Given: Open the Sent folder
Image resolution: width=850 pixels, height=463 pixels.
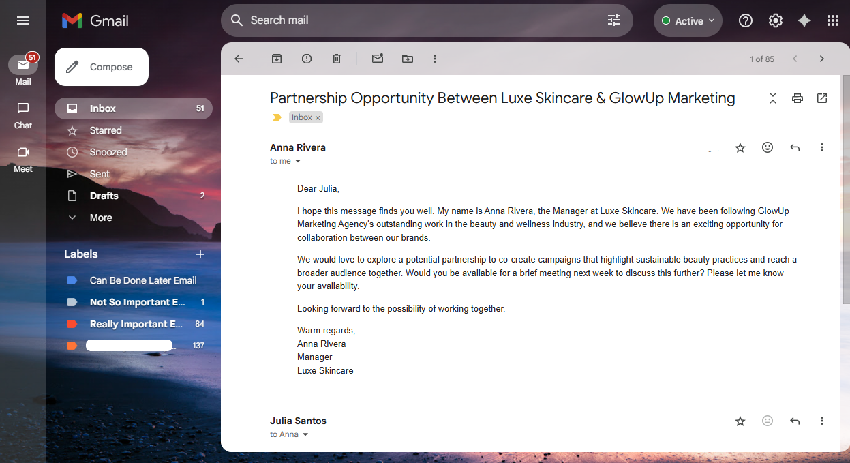Looking at the screenshot, I should (x=134, y=174).
